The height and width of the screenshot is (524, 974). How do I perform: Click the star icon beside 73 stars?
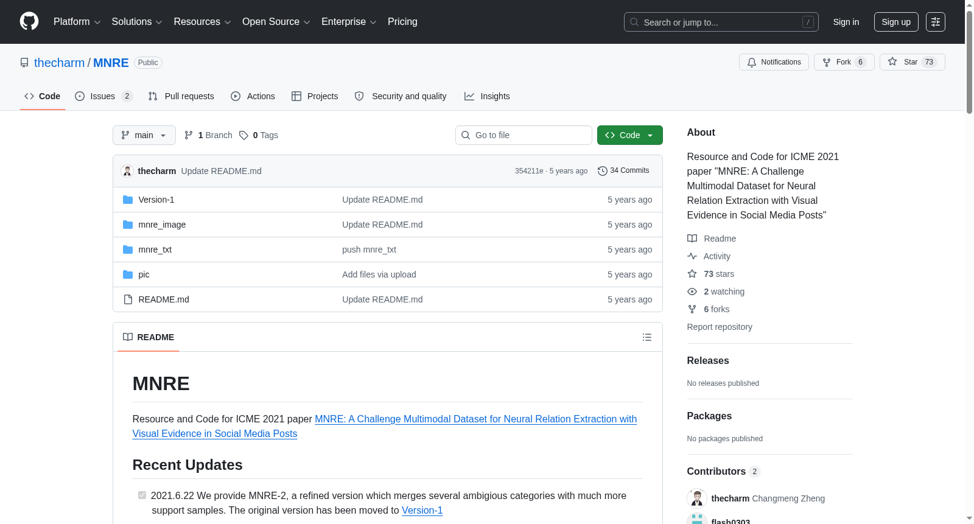(x=692, y=274)
